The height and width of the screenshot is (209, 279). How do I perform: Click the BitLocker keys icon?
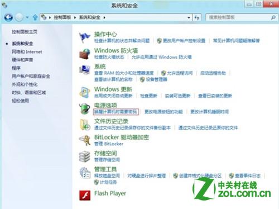(85, 140)
